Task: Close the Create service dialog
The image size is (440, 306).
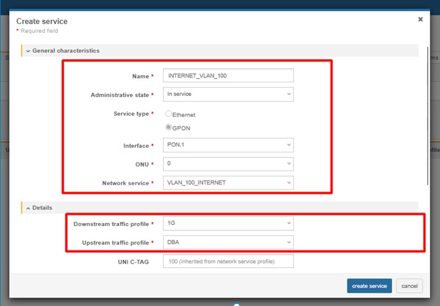Action: click(420, 19)
